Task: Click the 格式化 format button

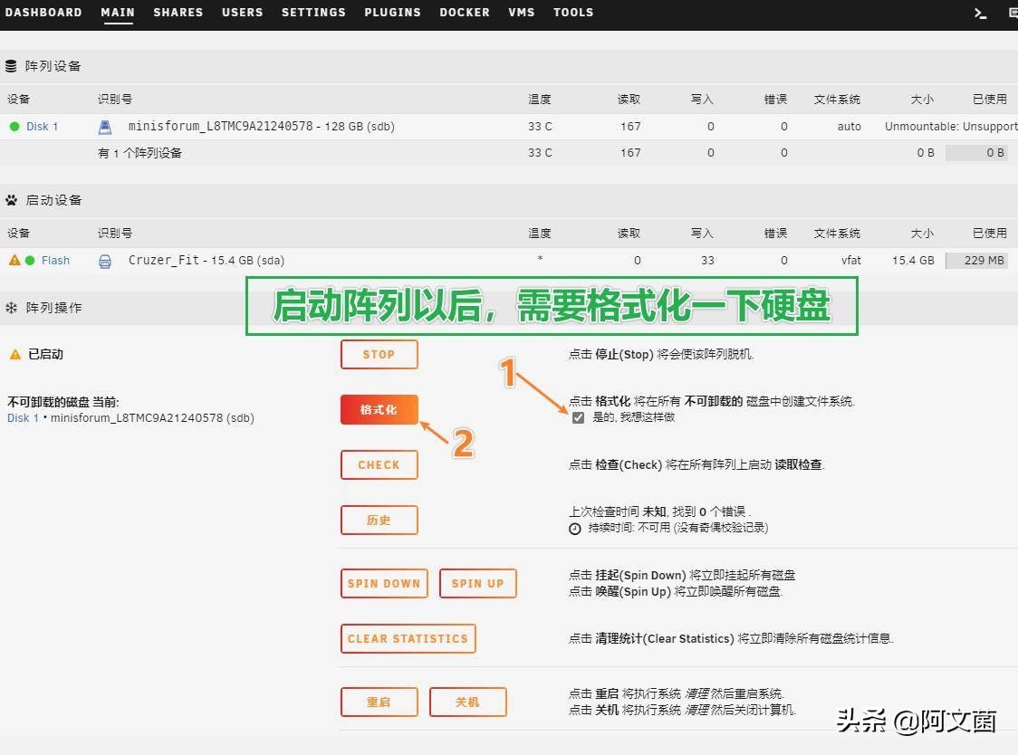Action: pos(379,409)
